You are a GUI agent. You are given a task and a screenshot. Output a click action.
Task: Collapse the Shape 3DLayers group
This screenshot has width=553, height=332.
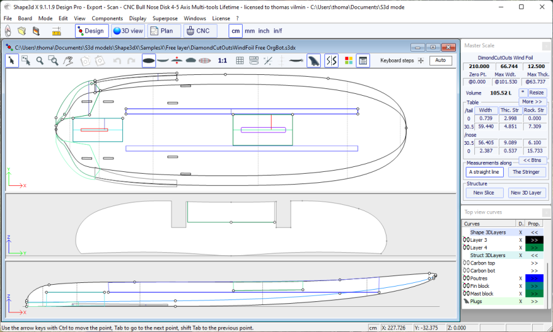click(x=534, y=233)
